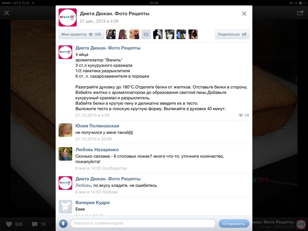Open the Dukan It group logo in header

pyautogui.click(x=68, y=17)
